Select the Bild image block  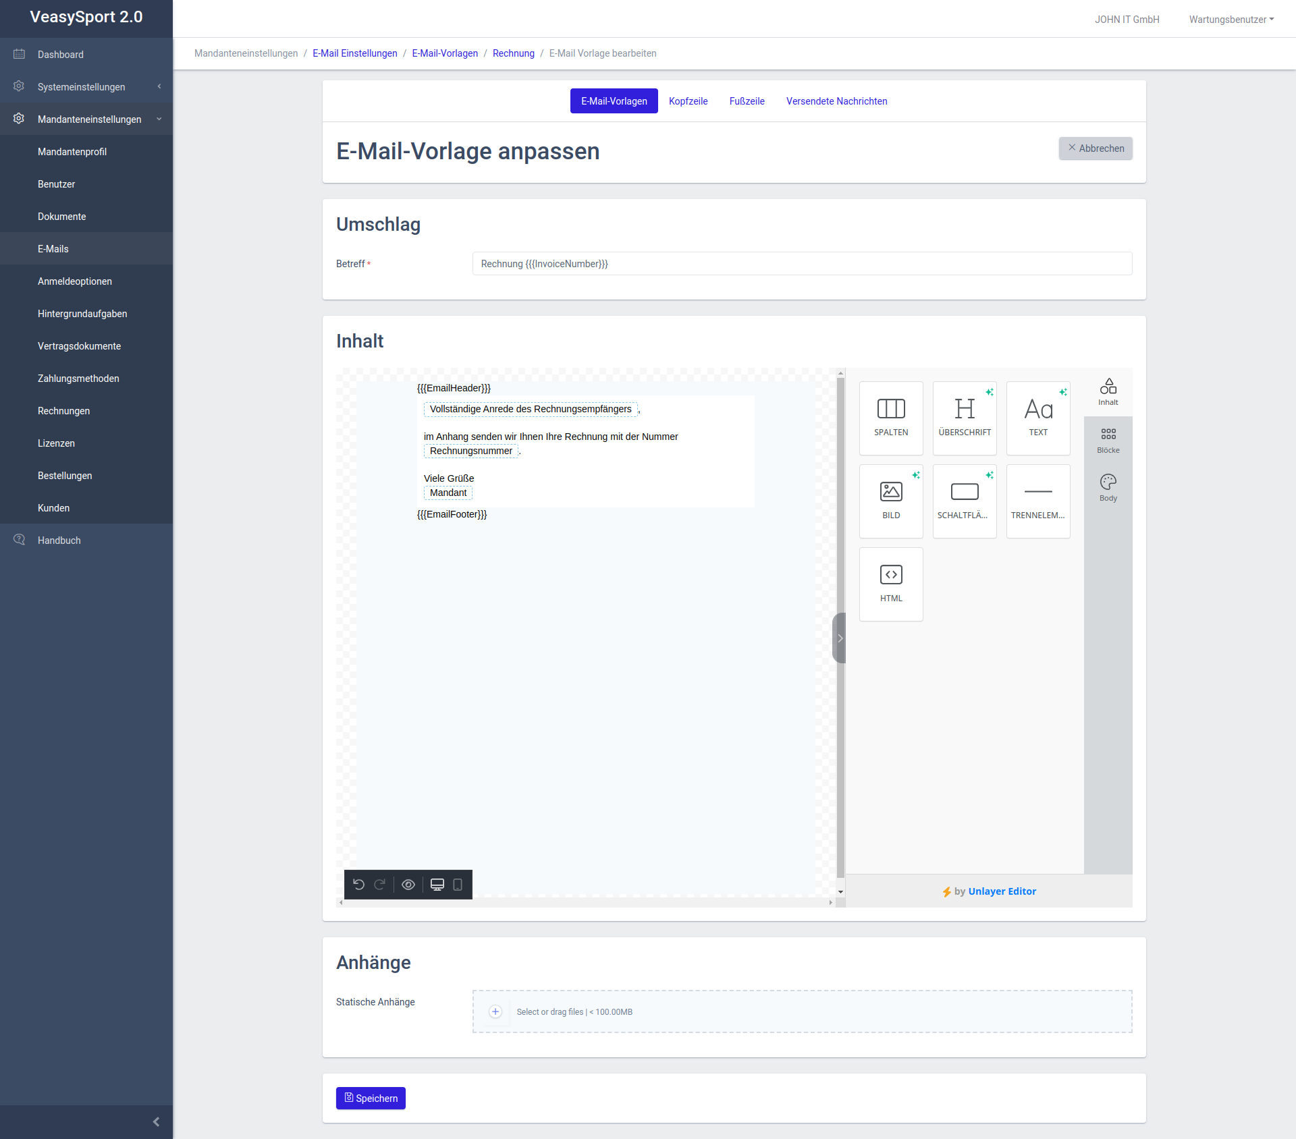click(891, 500)
